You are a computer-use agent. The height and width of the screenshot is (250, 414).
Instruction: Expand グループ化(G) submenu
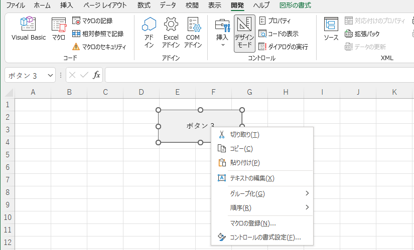pos(262,193)
